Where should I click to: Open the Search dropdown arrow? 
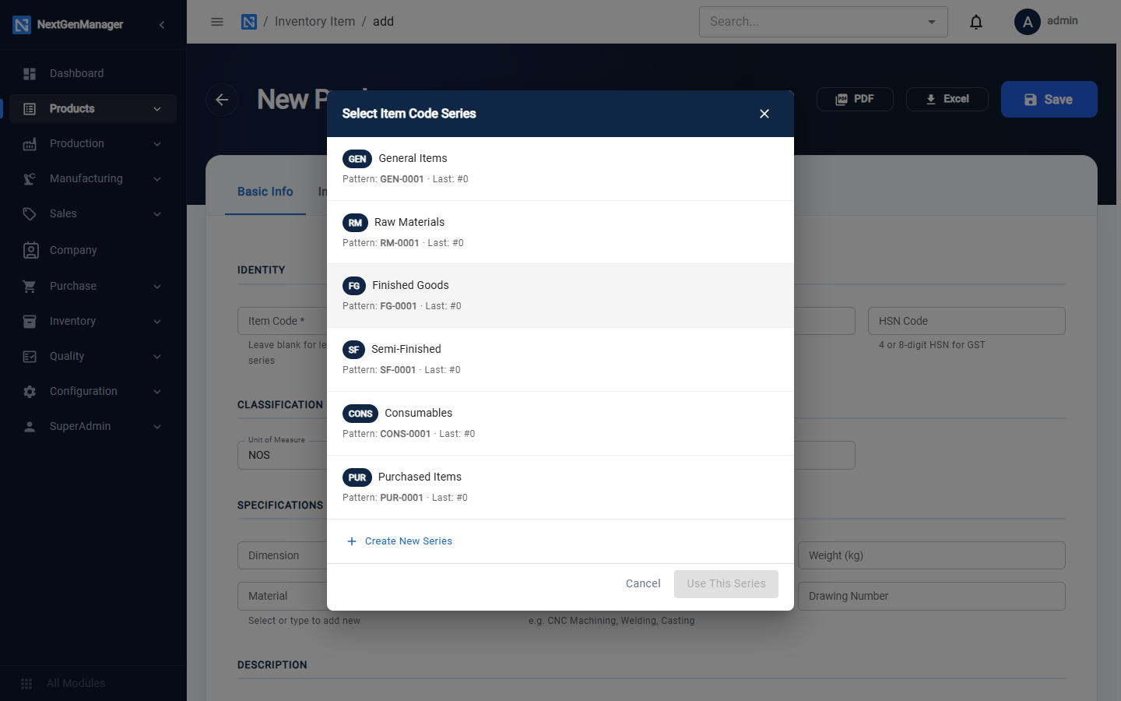coord(932,22)
